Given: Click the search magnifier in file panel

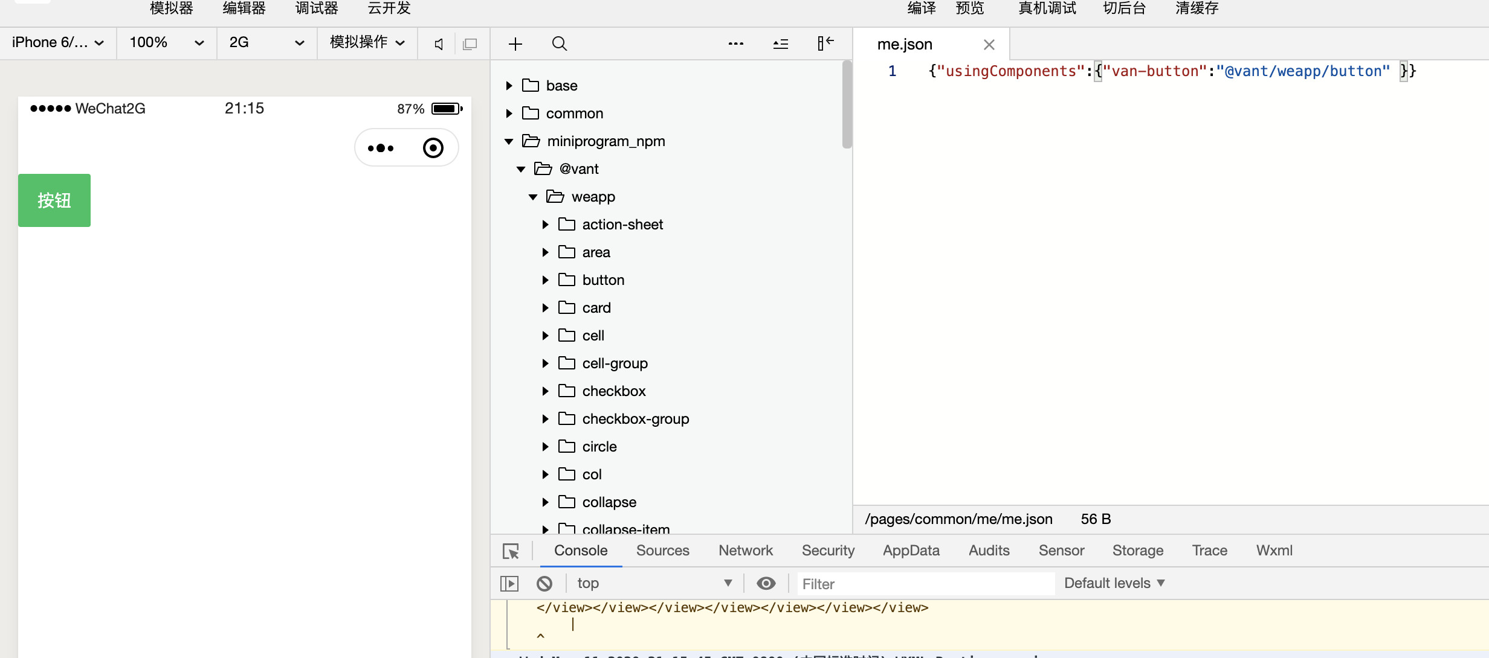Looking at the screenshot, I should point(559,43).
